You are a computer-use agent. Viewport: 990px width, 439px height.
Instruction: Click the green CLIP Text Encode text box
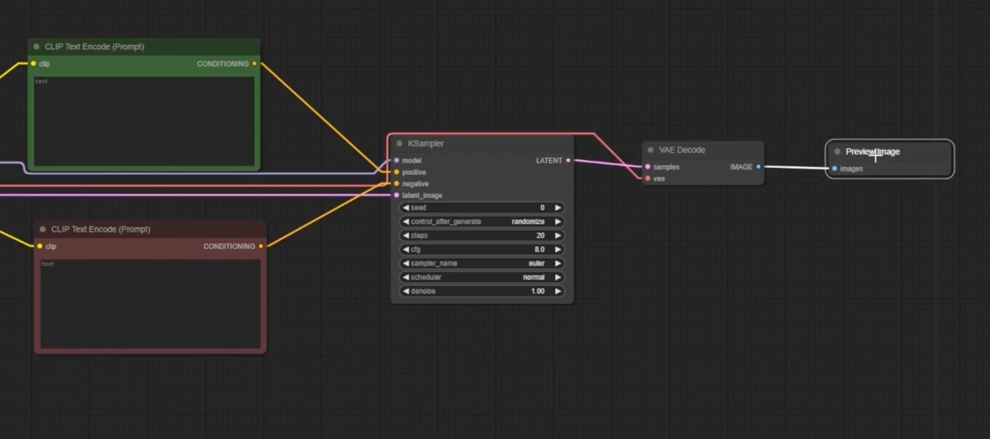click(144, 122)
